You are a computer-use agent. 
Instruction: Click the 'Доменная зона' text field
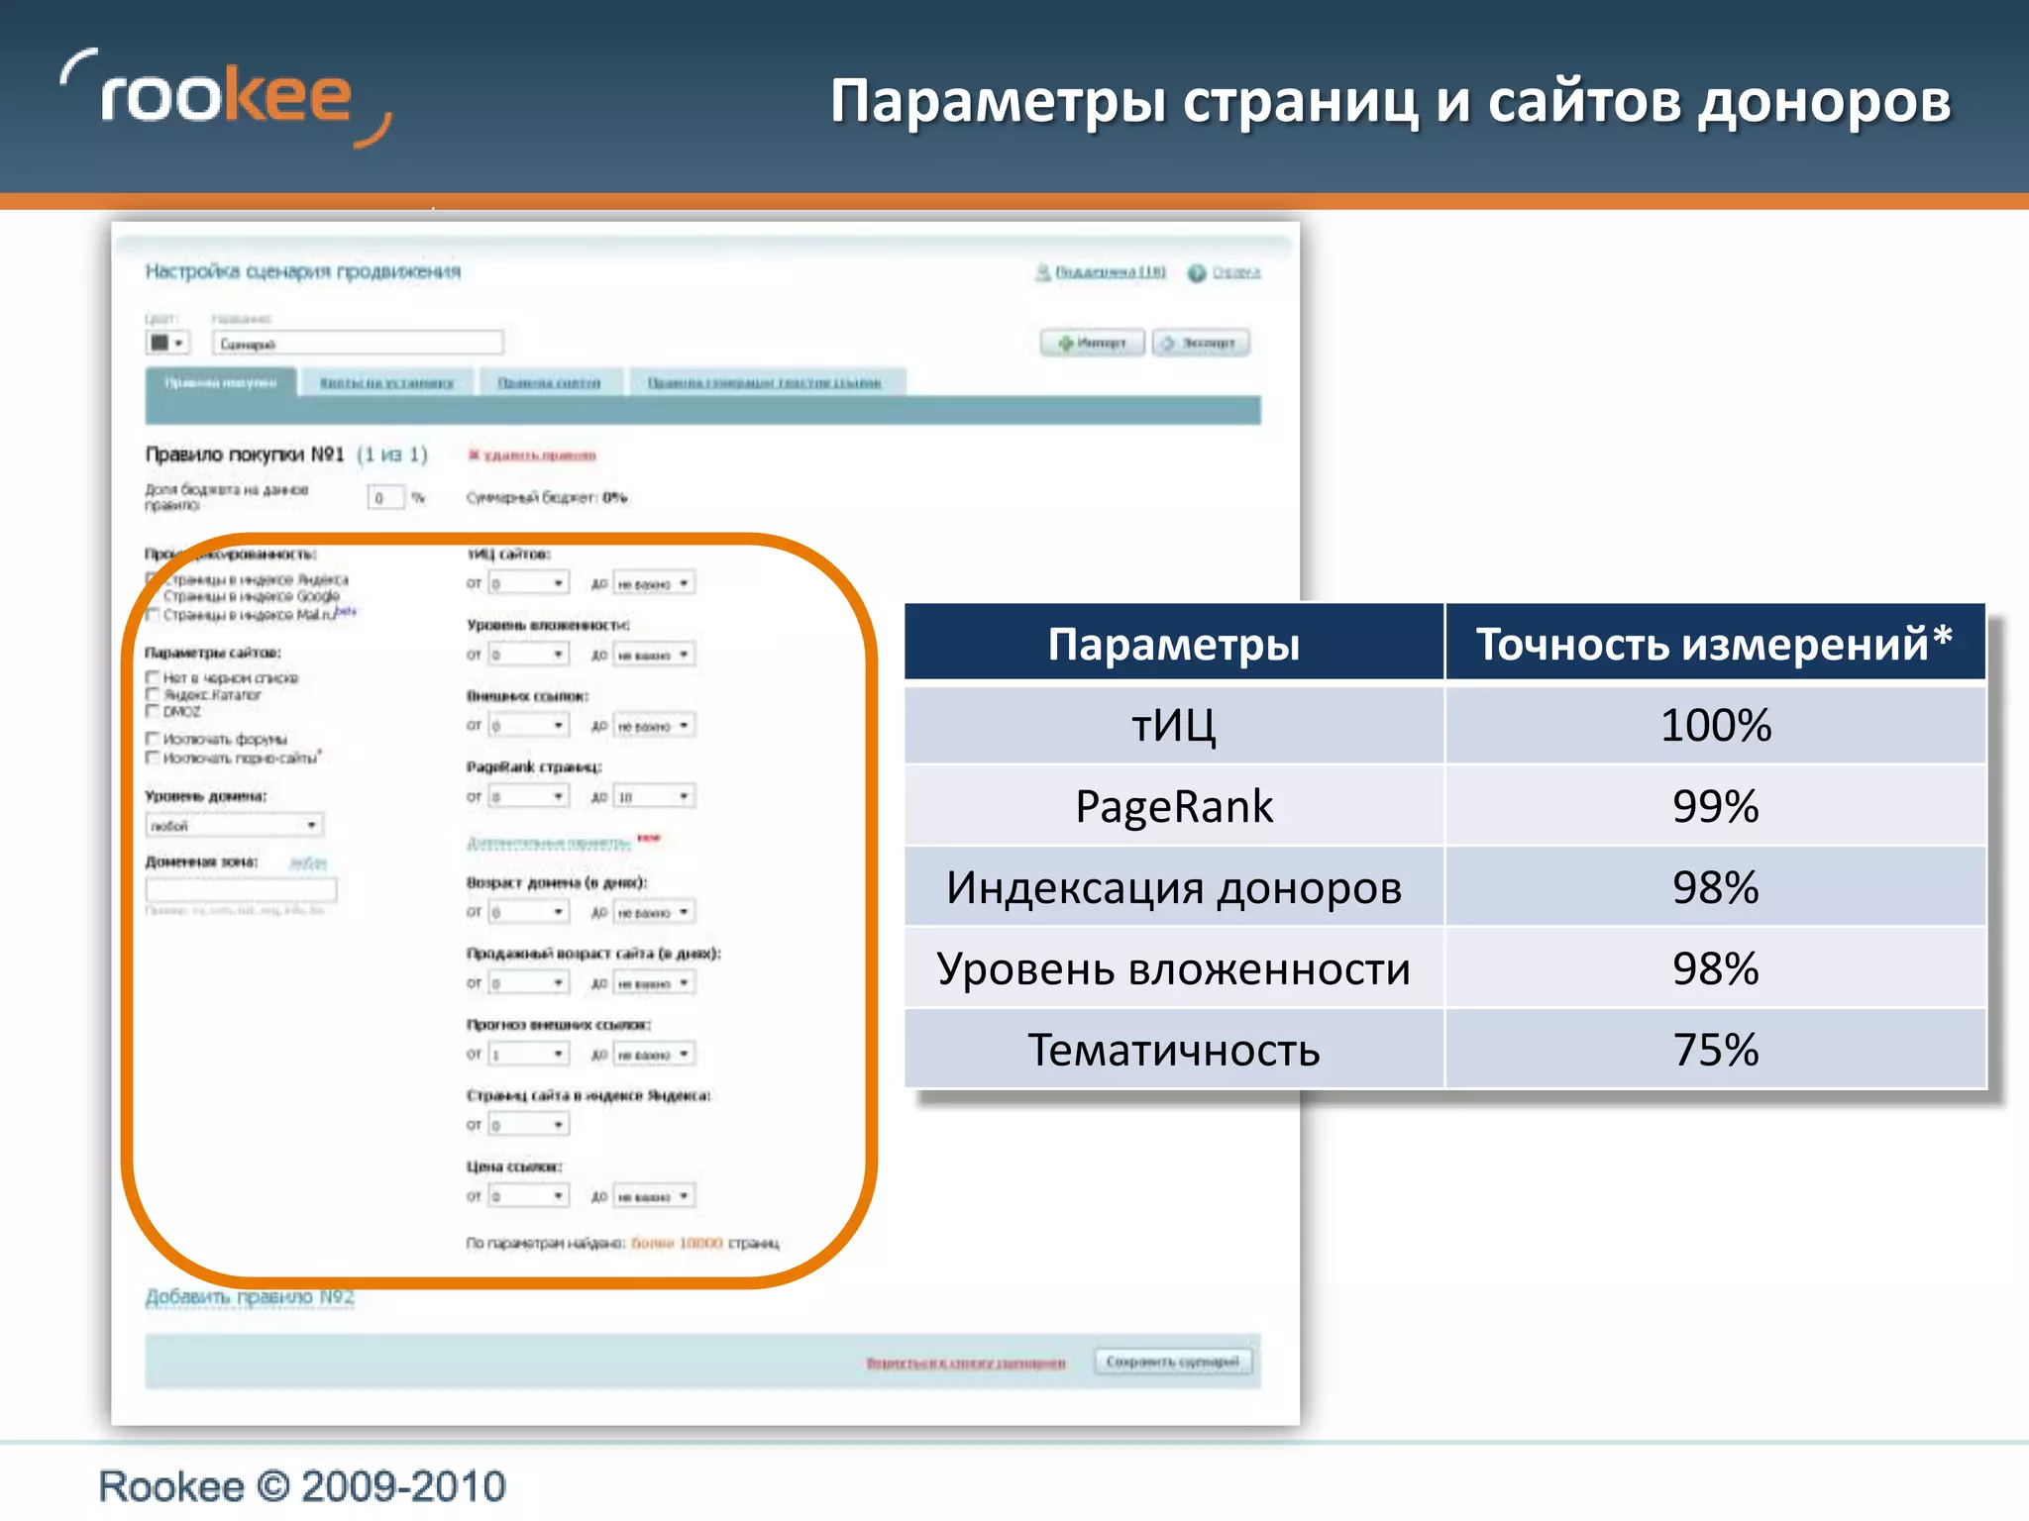tap(242, 889)
